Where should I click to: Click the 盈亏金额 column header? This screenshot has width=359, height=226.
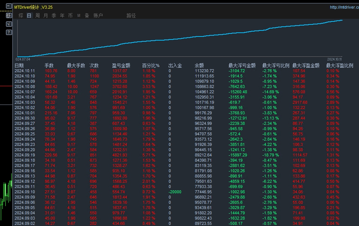pyautogui.click(x=121, y=65)
